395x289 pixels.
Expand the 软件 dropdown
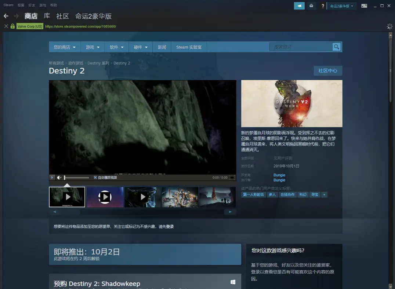coord(117,47)
